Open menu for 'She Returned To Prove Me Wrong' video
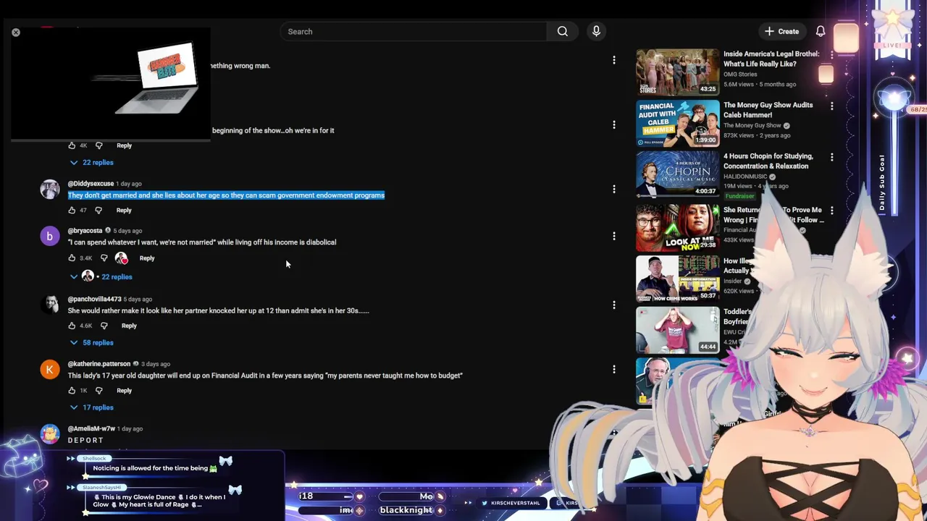The height and width of the screenshot is (521, 927). pyautogui.click(x=831, y=211)
